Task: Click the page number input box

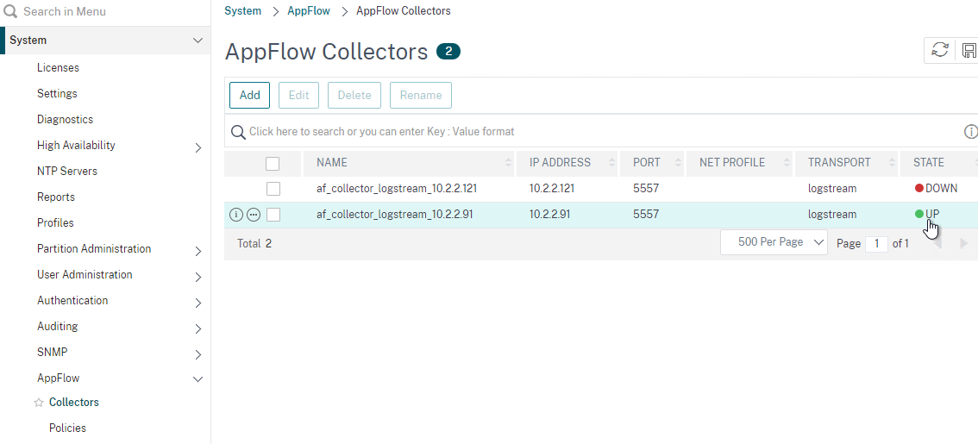Action: tap(876, 243)
